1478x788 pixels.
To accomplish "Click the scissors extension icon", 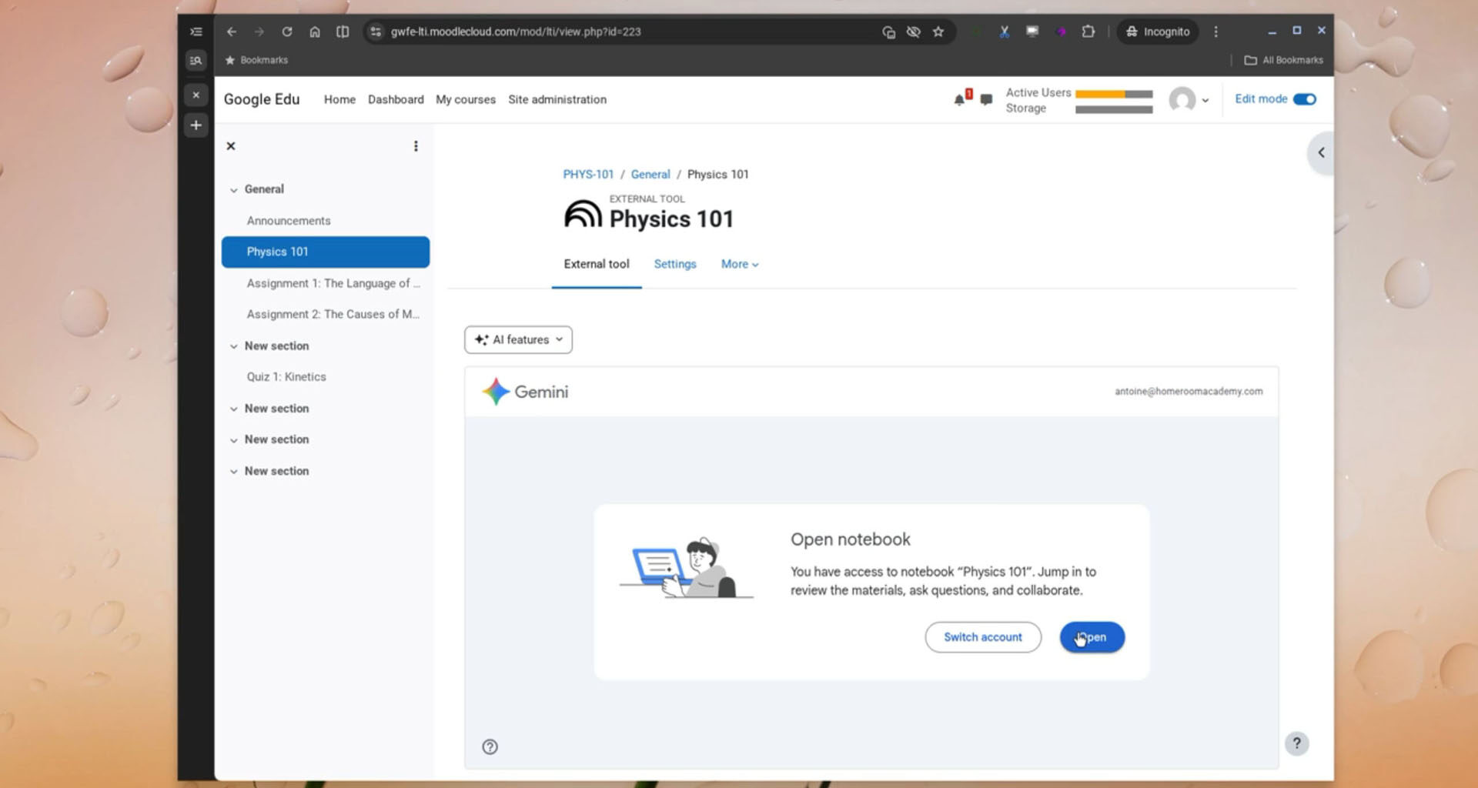I will click(1005, 32).
